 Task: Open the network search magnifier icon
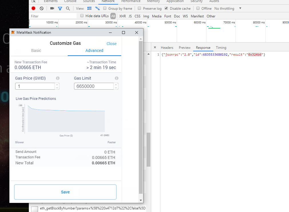[68, 9]
